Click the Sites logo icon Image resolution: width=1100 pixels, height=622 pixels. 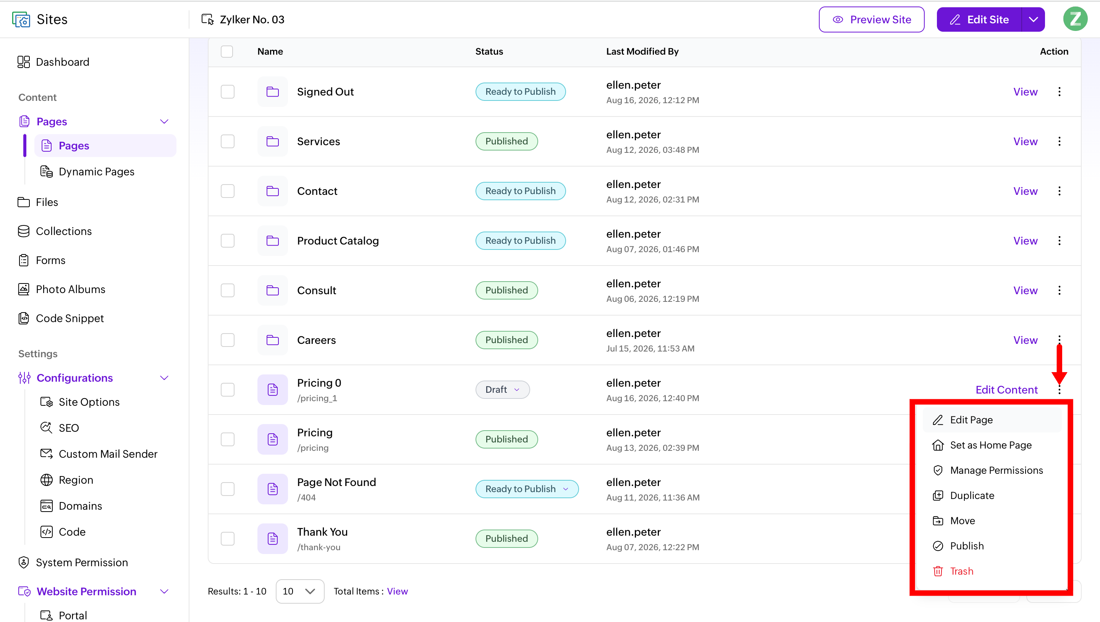21,19
